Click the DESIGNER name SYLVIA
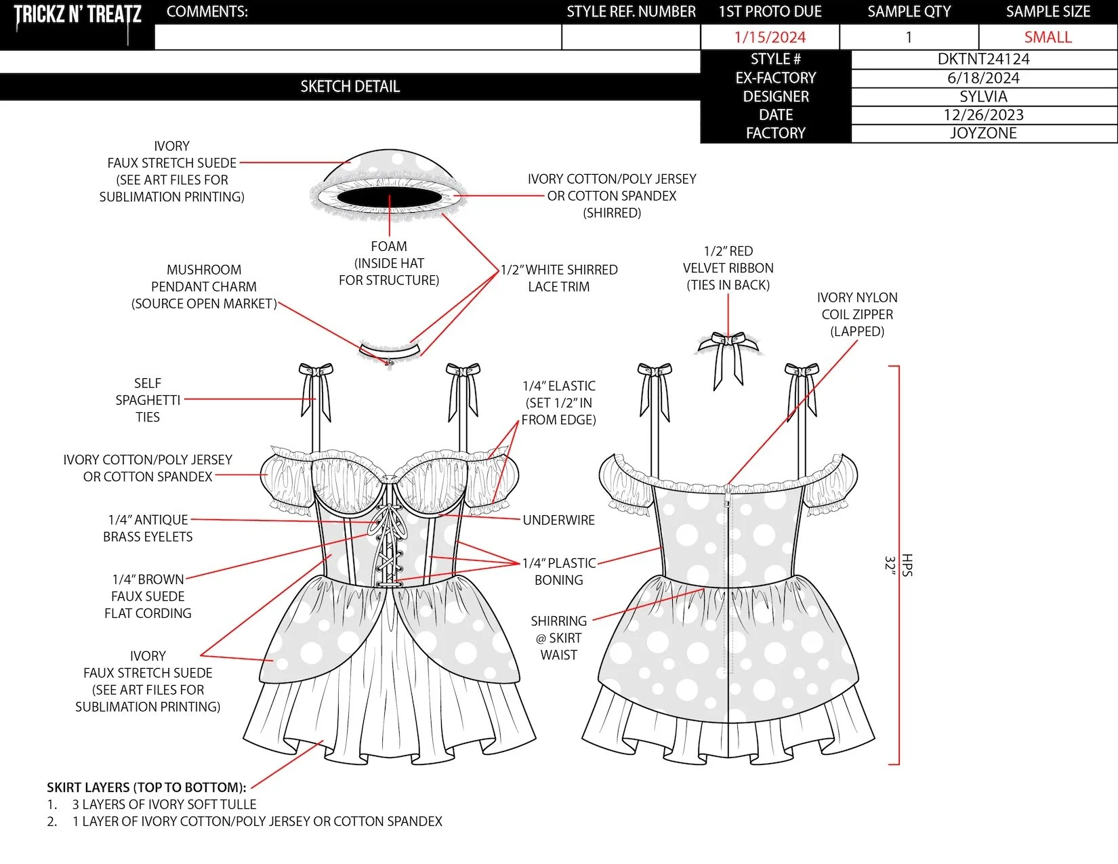This screenshot has width=1118, height=864. tap(982, 96)
